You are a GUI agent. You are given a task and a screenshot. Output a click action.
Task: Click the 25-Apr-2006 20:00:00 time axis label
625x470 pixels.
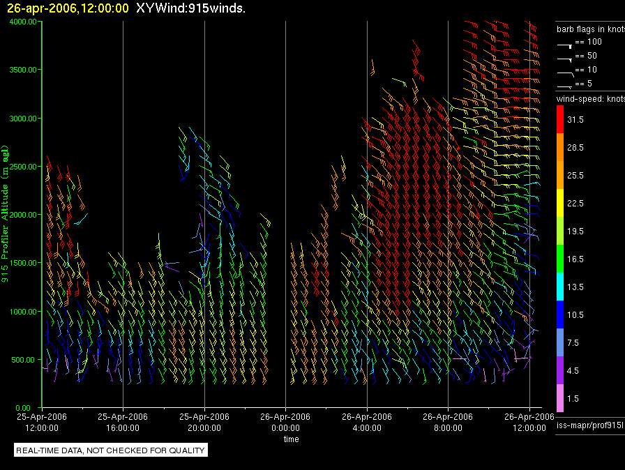(204, 420)
